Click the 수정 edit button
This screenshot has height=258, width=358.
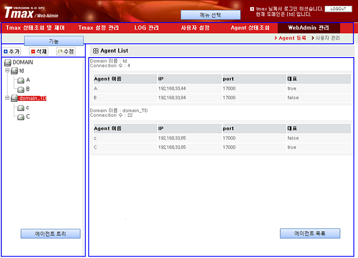pyautogui.click(x=66, y=51)
